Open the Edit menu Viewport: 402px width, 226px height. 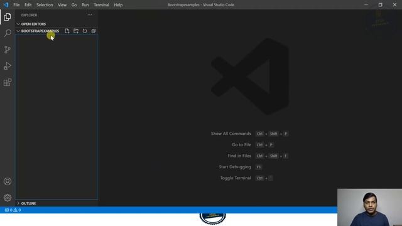click(28, 4)
